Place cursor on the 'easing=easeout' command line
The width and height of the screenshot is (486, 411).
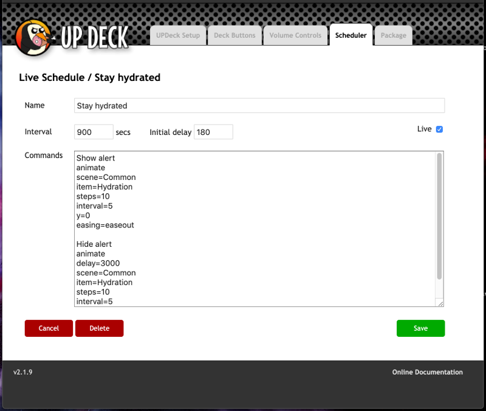[105, 225]
